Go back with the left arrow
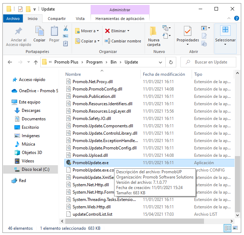Screen dimensions: 244x235 click(10, 62)
